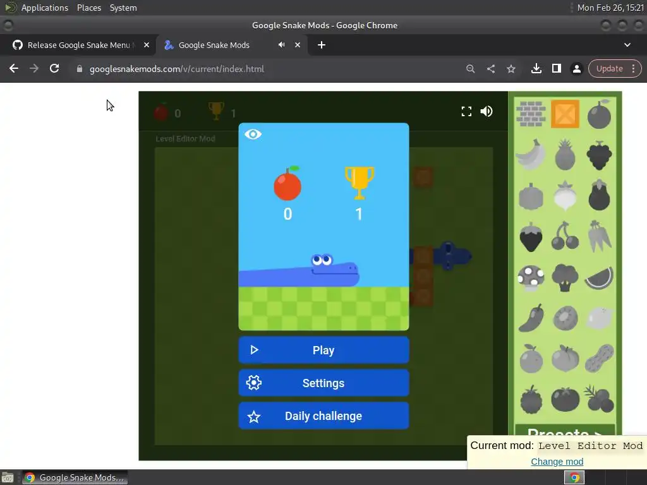The width and height of the screenshot is (647, 485).
Task: Start the game with Play button
Action: 323,350
